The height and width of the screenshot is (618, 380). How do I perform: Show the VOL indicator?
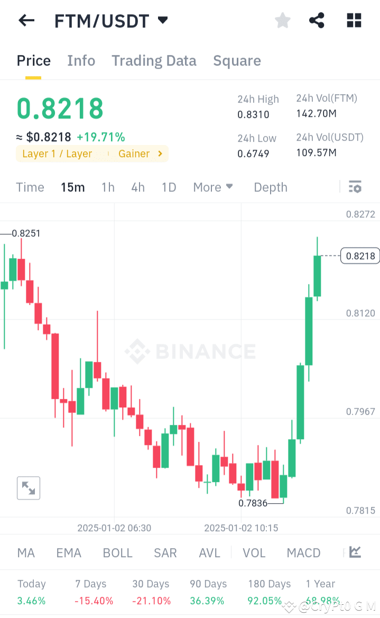tap(254, 552)
